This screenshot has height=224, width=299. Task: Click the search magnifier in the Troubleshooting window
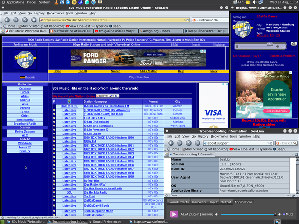click(x=295, y=143)
